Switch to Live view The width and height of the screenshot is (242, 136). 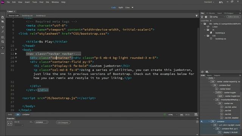[127, 8]
